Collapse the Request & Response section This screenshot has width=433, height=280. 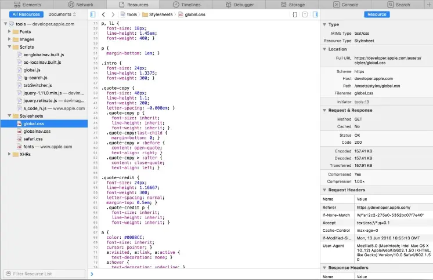324,110
